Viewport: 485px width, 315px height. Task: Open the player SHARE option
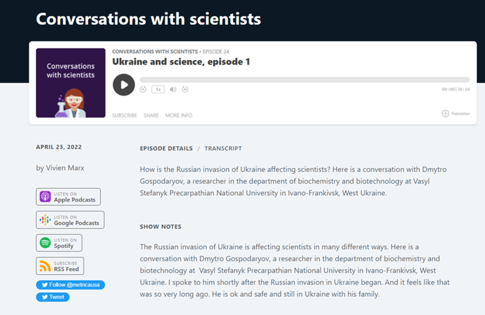151,116
